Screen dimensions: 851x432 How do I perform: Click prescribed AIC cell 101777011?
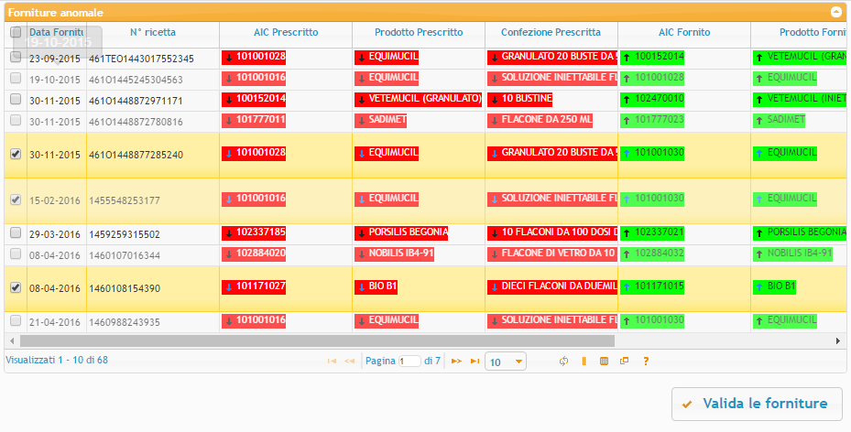coord(254,120)
